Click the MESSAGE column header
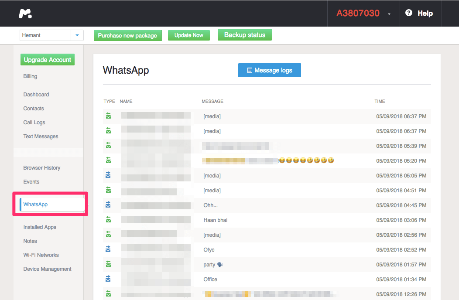The height and width of the screenshot is (300, 459). coord(212,101)
